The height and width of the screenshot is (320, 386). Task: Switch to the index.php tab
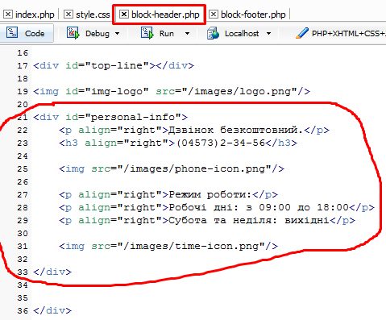pos(35,15)
